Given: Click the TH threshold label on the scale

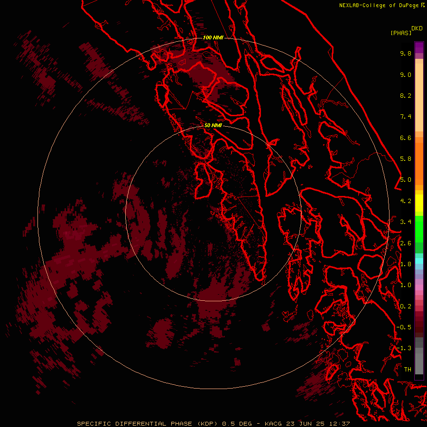Looking at the screenshot, I should click(x=408, y=369).
